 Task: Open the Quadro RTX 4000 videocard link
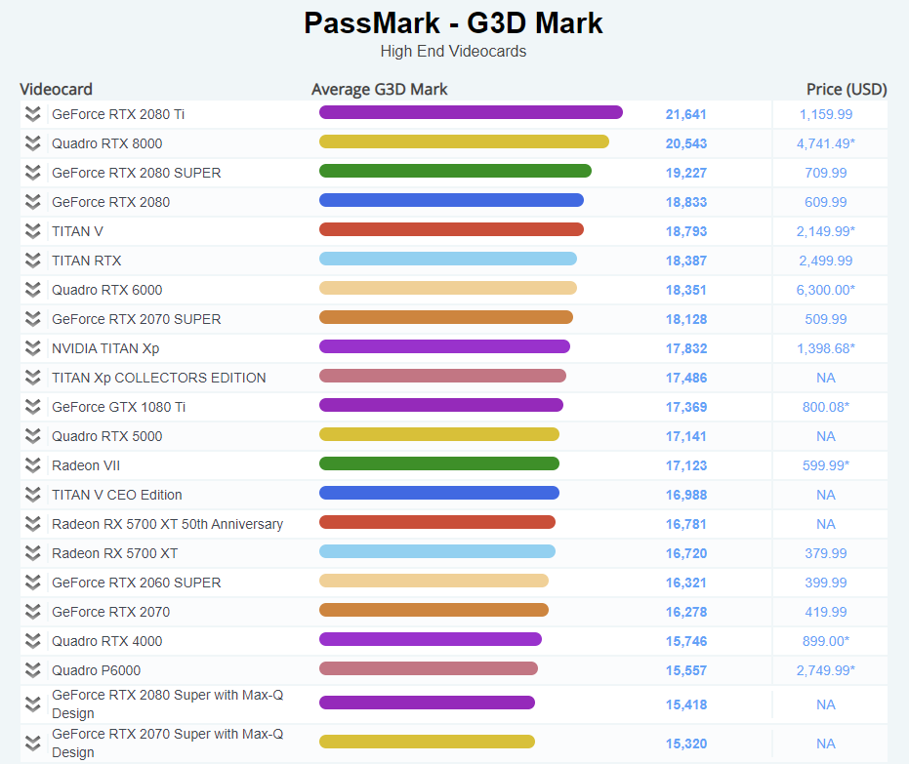(x=107, y=641)
